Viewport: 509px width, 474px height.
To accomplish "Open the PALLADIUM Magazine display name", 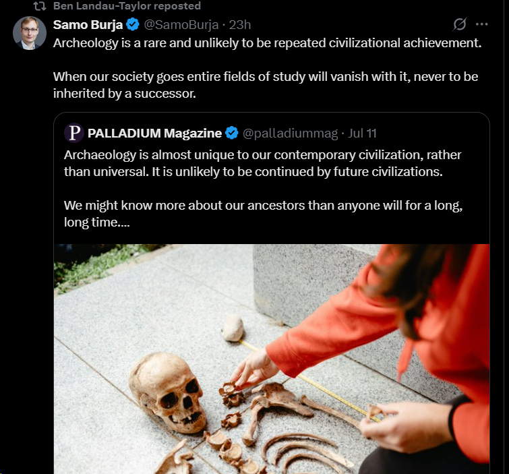I will (154, 133).
